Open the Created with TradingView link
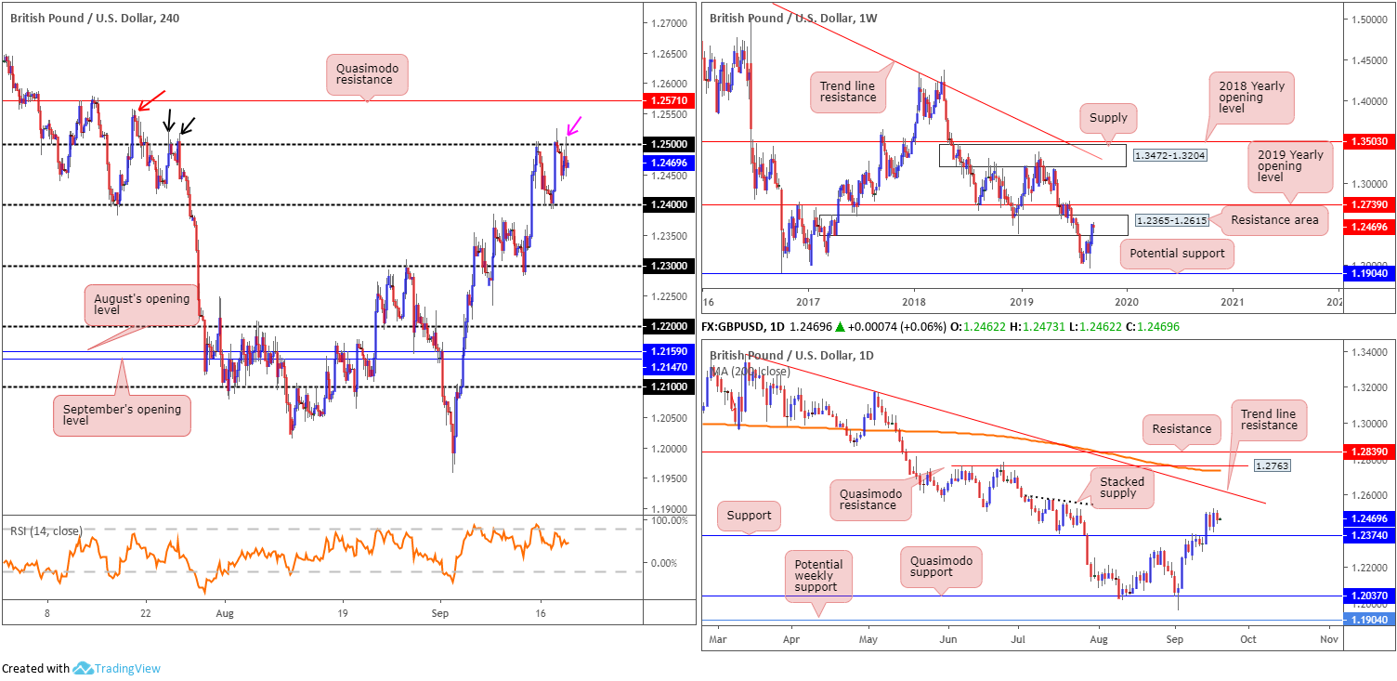The height and width of the screenshot is (681, 1397). point(81,668)
